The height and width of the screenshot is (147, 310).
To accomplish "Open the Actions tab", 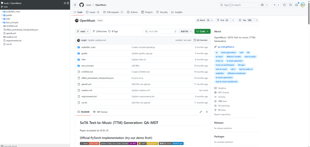I will click(132, 12).
